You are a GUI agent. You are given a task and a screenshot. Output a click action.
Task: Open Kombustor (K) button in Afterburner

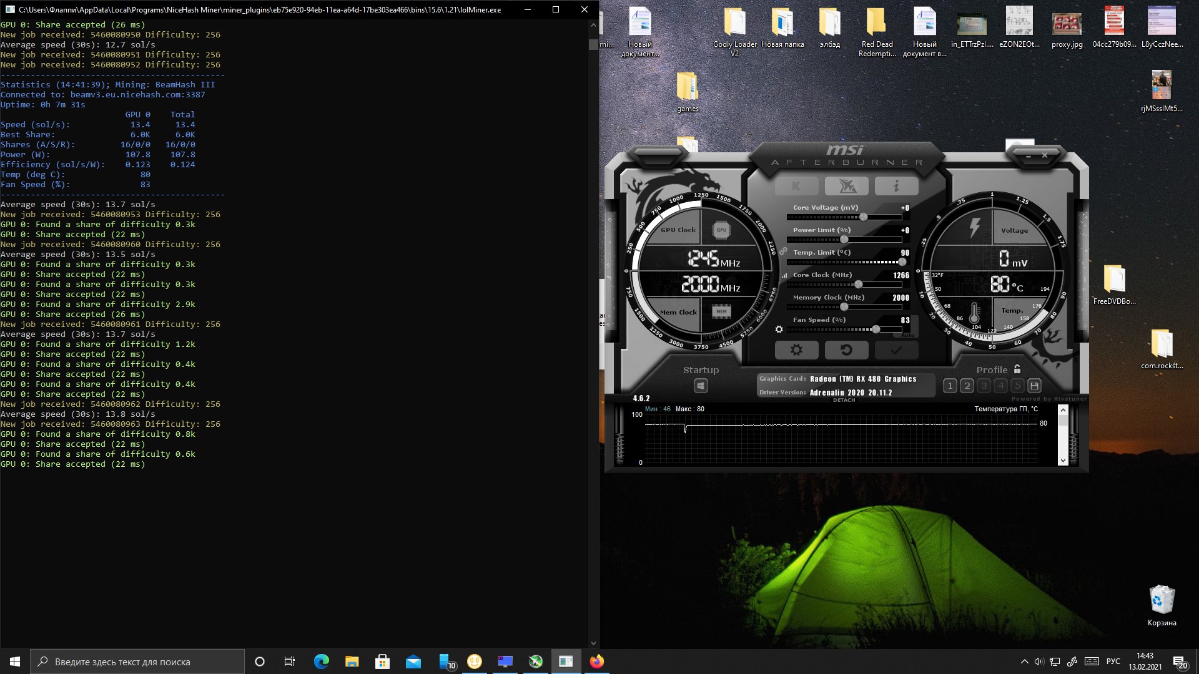(796, 186)
